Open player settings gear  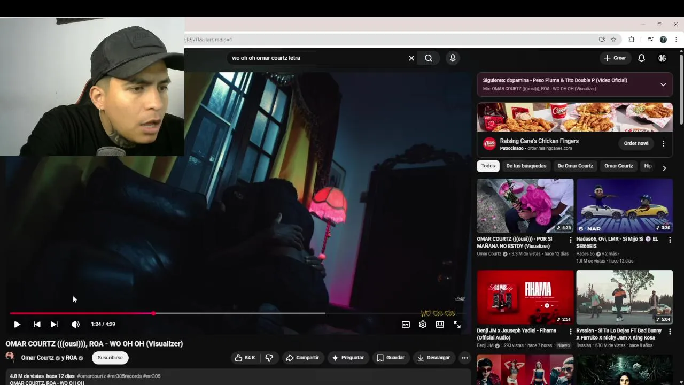[x=423, y=324]
